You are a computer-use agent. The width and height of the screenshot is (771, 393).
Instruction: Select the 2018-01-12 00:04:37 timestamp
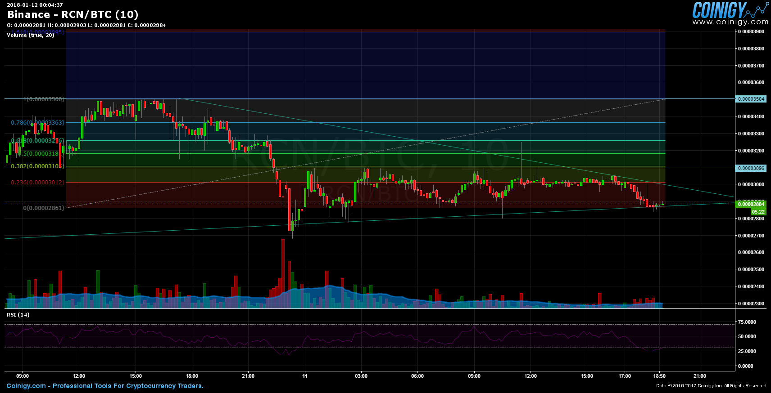pyautogui.click(x=35, y=5)
